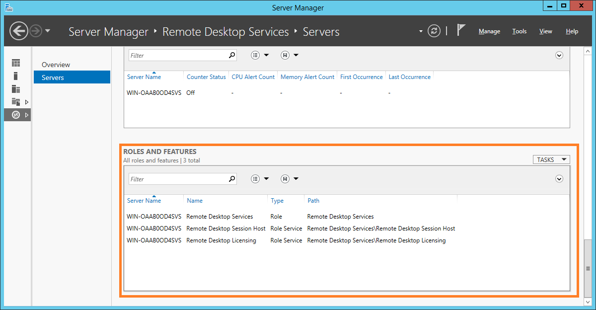Sort by the Counter Status column header
596x310 pixels.
click(x=206, y=77)
